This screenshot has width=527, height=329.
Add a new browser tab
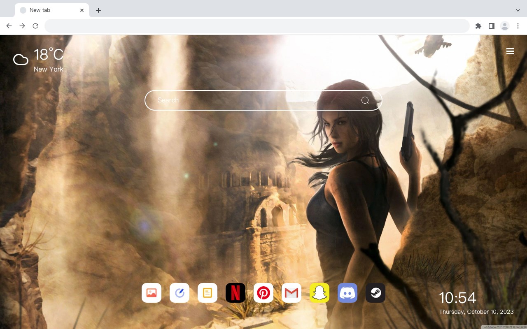point(98,10)
